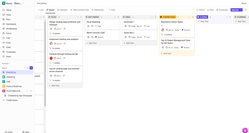Screen dimensions: 249x133
Task: Search spaces using the magnifier icon
Action: 28,68
